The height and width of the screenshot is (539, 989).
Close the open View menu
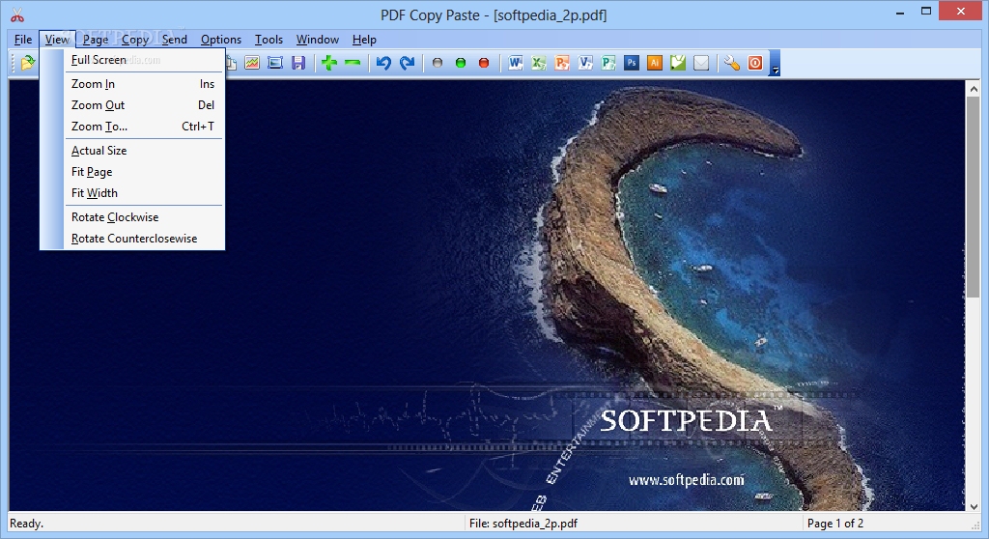tap(57, 40)
